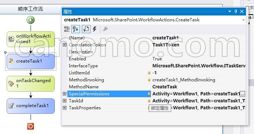Expand the CorrelationToken property
The width and height of the screenshot is (254, 134).
[x=64, y=45]
